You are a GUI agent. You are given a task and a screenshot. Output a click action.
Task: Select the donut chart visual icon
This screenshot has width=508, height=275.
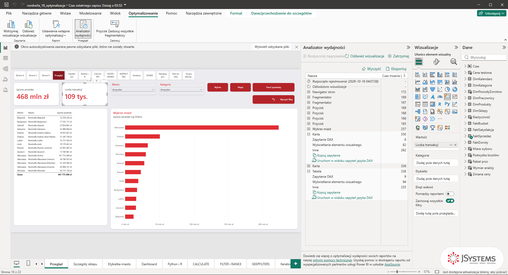coord(455,89)
